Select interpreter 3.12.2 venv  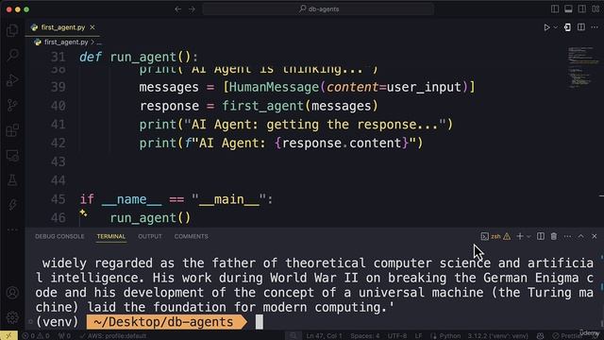(497, 336)
